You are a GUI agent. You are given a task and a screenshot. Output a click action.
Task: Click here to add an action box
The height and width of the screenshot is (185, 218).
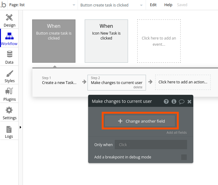coord(183,82)
